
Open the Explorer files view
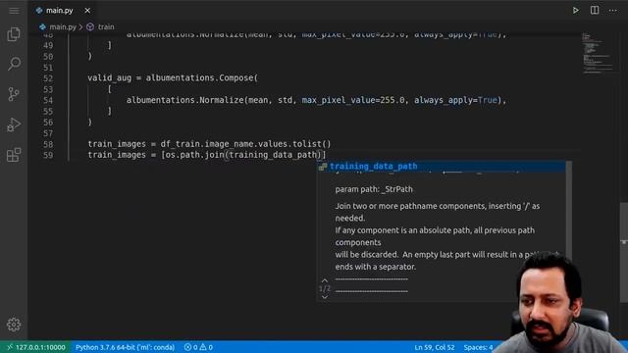(x=14, y=34)
